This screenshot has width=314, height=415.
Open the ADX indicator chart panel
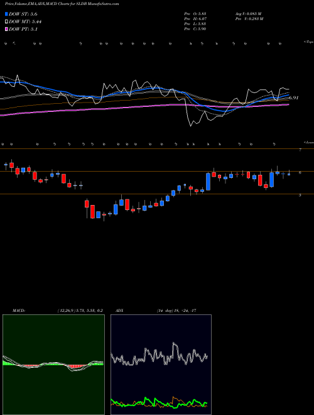pyautogui.click(x=161, y=365)
